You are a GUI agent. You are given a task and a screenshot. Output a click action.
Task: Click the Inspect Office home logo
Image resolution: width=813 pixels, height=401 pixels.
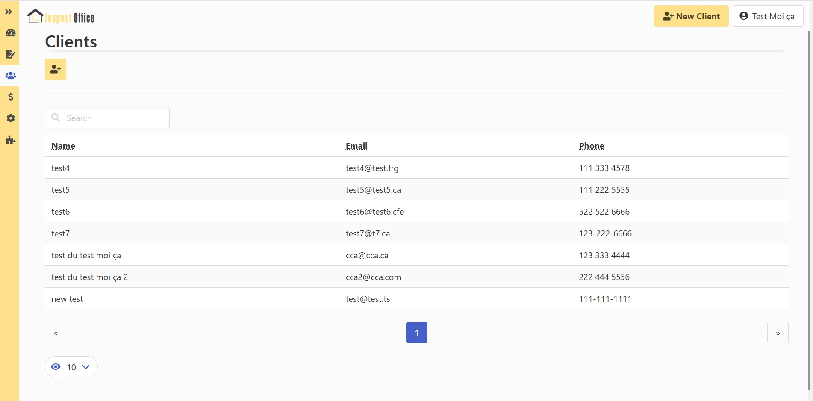tap(61, 17)
